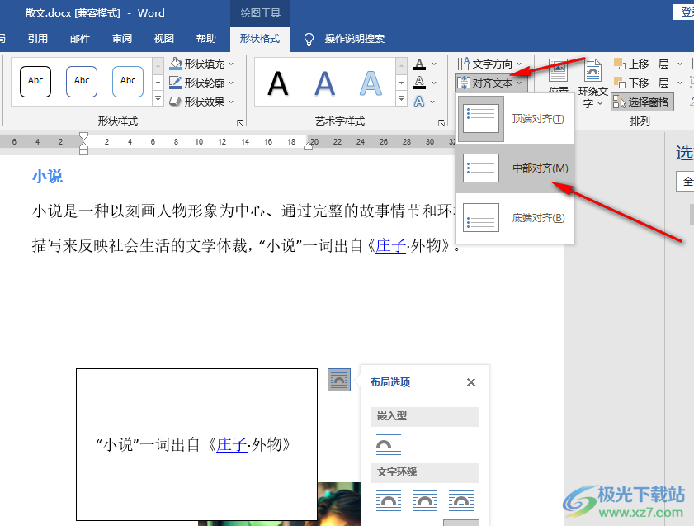Click the Shape Effects icon

pos(176,102)
